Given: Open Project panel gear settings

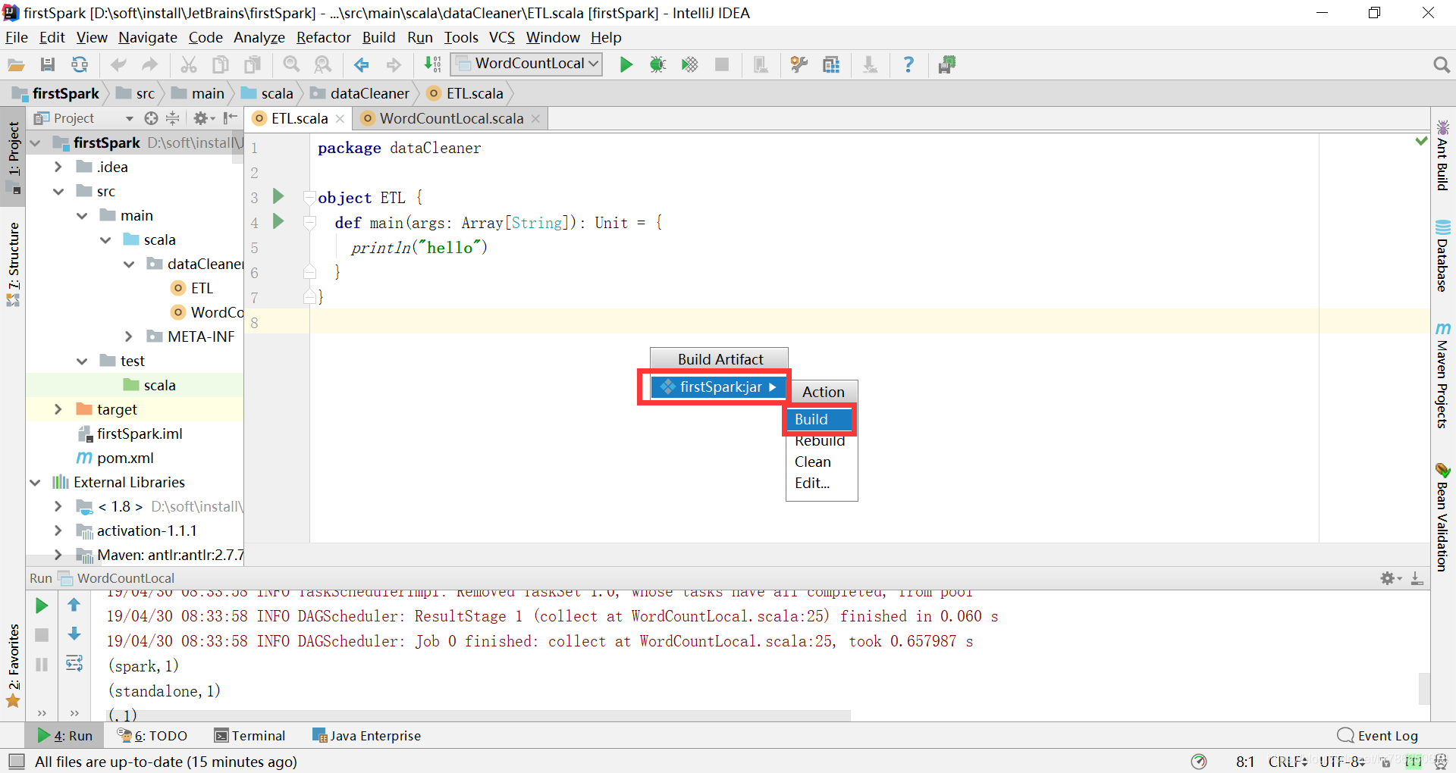Looking at the screenshot, I should coord(203,118).
